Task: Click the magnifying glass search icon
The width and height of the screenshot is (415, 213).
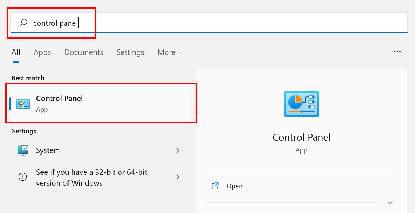Action: tap(24, 23)
